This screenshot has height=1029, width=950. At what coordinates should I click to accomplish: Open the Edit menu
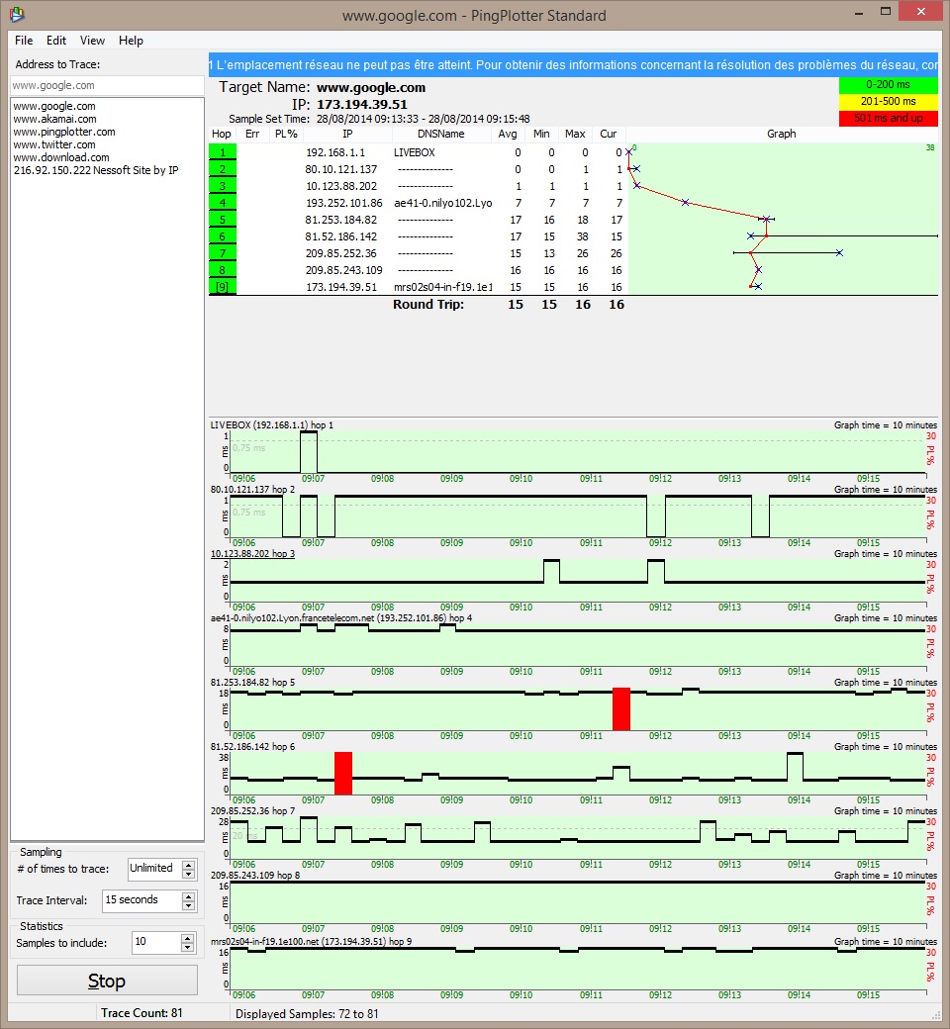click(x=55, y=40)
